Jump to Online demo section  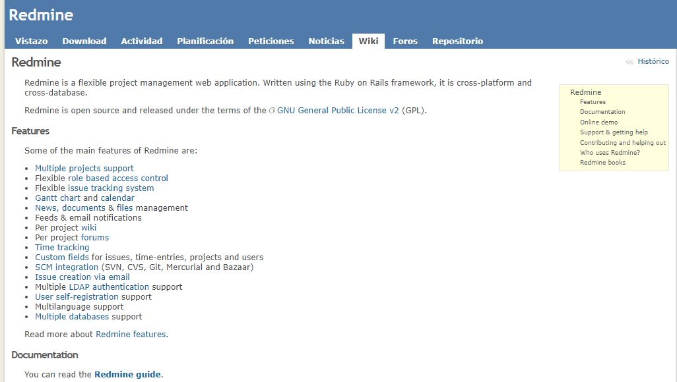[598, 122]
